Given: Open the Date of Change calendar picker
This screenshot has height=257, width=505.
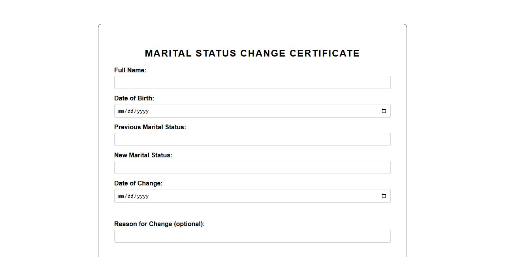Looking at the screenshot, I should click(384, 196).
